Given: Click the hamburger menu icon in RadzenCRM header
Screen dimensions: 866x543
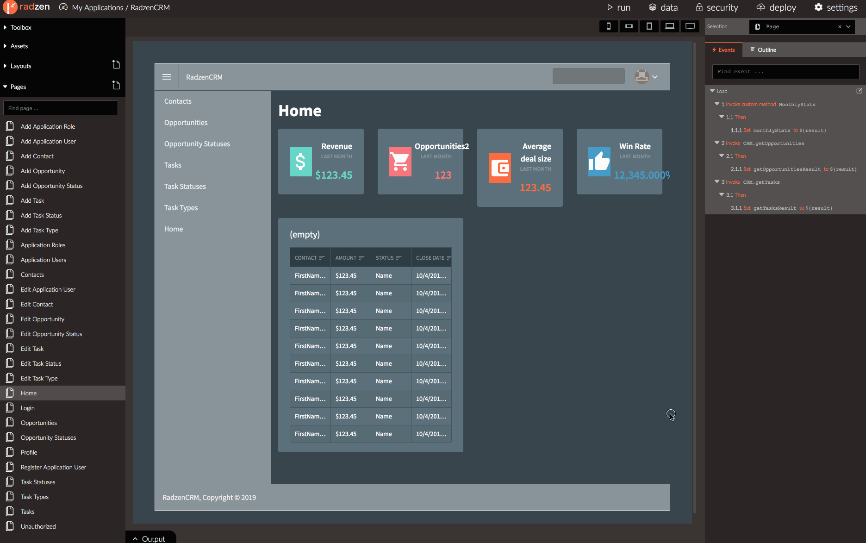Looking at the screenshot, I should click(167, 77).
